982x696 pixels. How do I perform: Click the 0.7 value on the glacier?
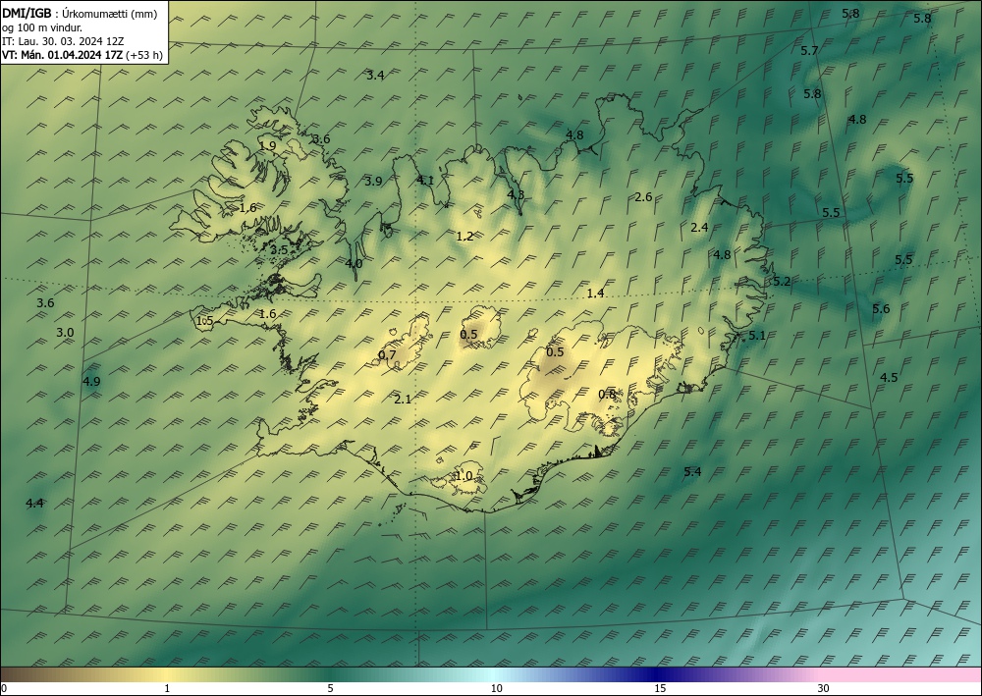pos(387,355)
